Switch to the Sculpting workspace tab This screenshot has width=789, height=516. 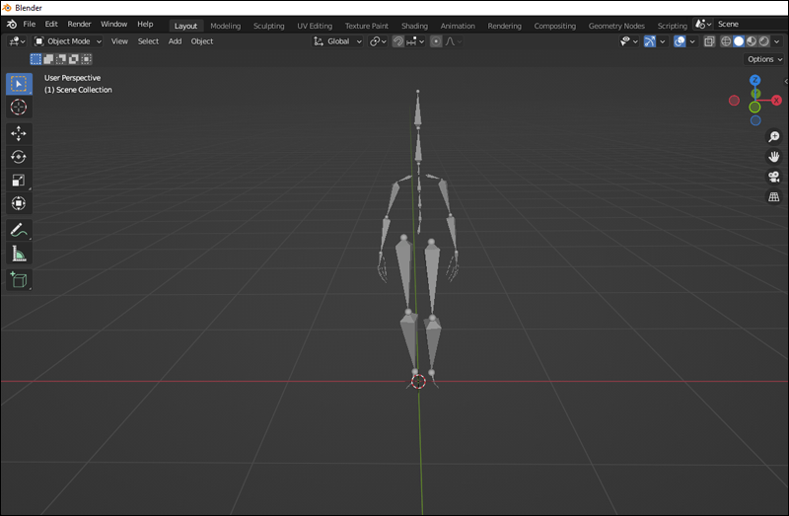point(268,26)
